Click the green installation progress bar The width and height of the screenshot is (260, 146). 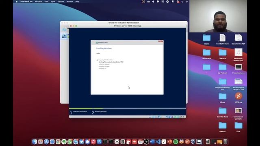pyautogui.click(x=86, y=109)
